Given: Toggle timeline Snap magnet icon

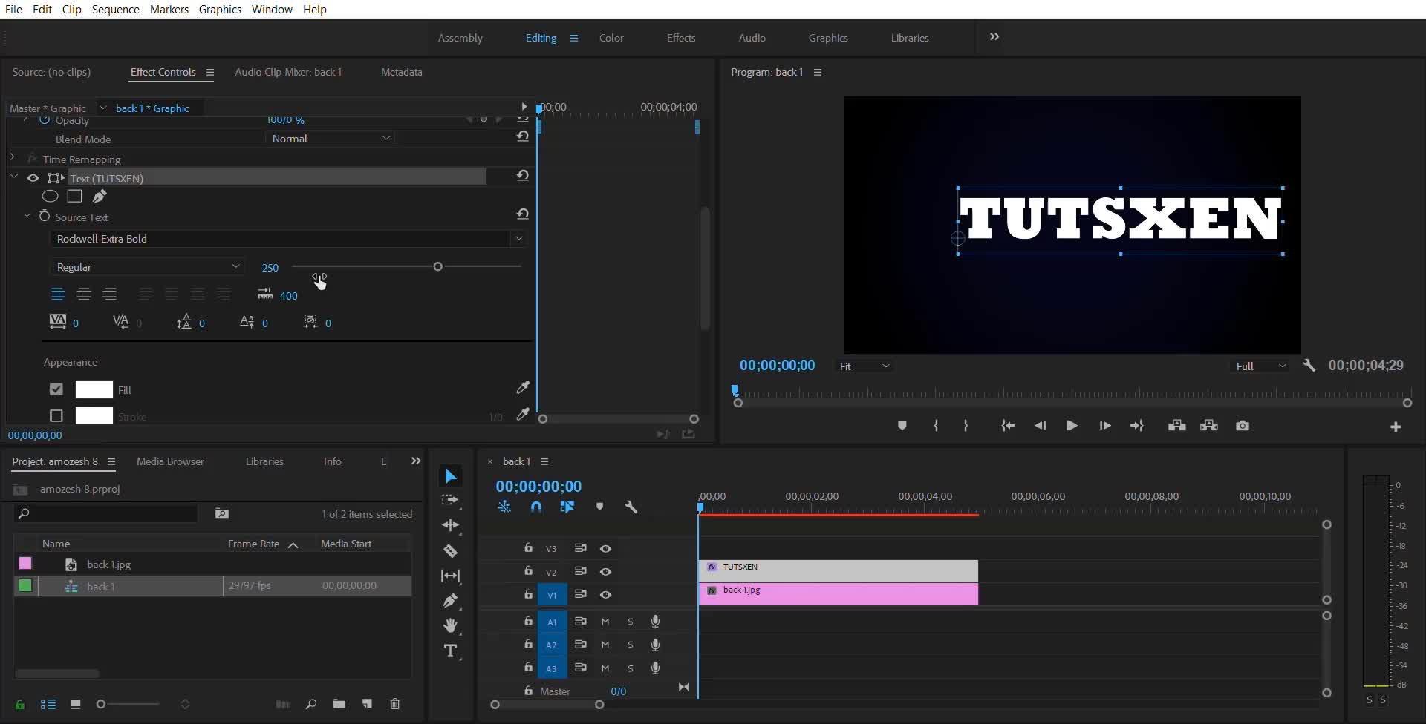Looking at the screenshot, I should (x=535, y=507).
